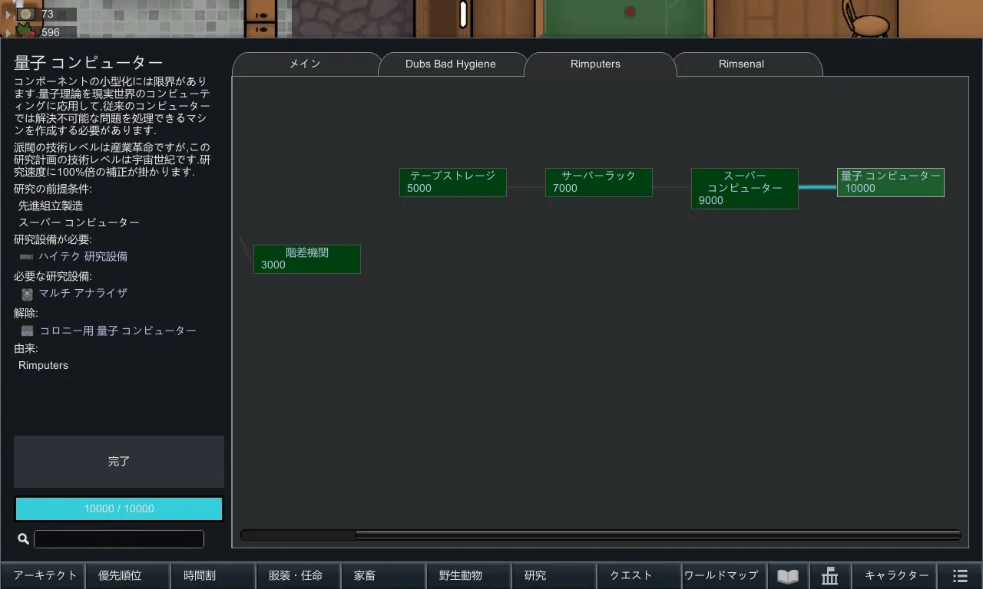Expand the berries resource row arrow
This screenshot has width=983, height=589.
point(8,32)
